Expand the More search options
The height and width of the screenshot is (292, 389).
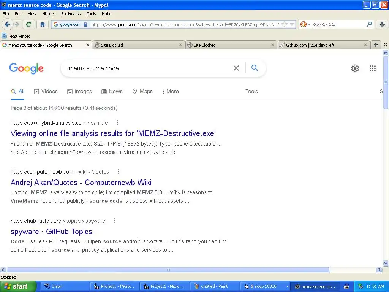170,91
